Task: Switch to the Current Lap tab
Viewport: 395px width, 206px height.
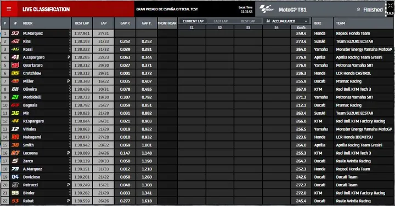Action: 193,21
